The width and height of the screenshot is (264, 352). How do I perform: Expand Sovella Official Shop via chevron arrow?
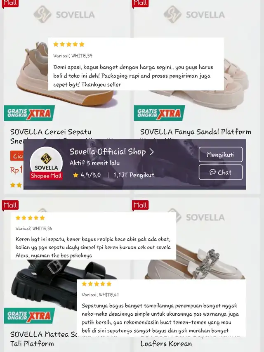[x=152, y=152]
